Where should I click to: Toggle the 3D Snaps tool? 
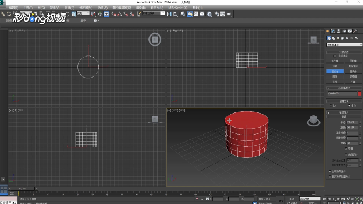(113, 14)
